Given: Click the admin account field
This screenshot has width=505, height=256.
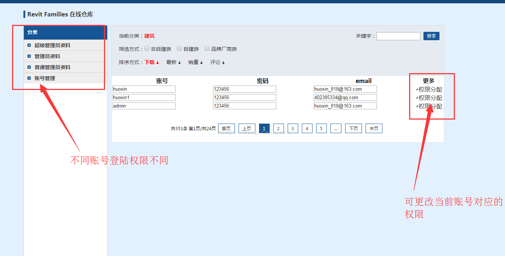Looking at the screenshot, I should coord(144,106).
